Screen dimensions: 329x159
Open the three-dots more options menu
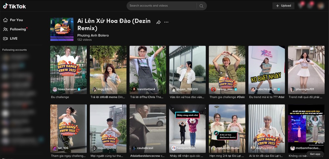coord(166,22)
